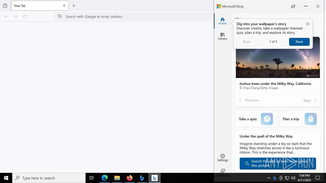Click Bing icon in system tray
Image resolution: width=326 pixels, height=183 pixels.
click(x=275, y=178)
